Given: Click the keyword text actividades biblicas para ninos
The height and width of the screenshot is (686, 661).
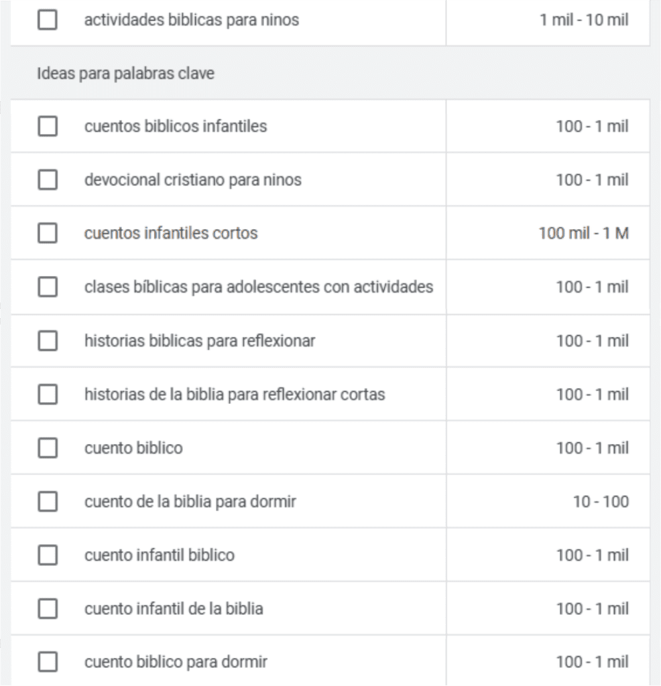Looking at the screenshot, I should 191,20.
